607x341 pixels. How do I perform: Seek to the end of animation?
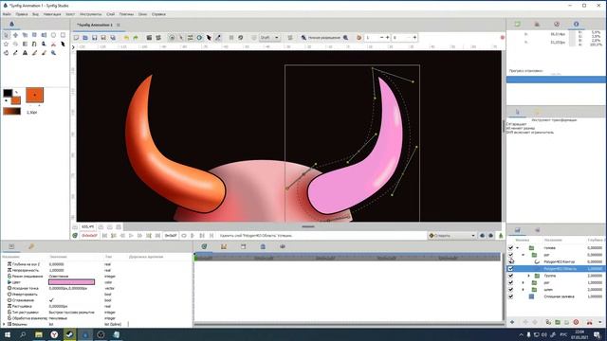(x=158, y=236)
